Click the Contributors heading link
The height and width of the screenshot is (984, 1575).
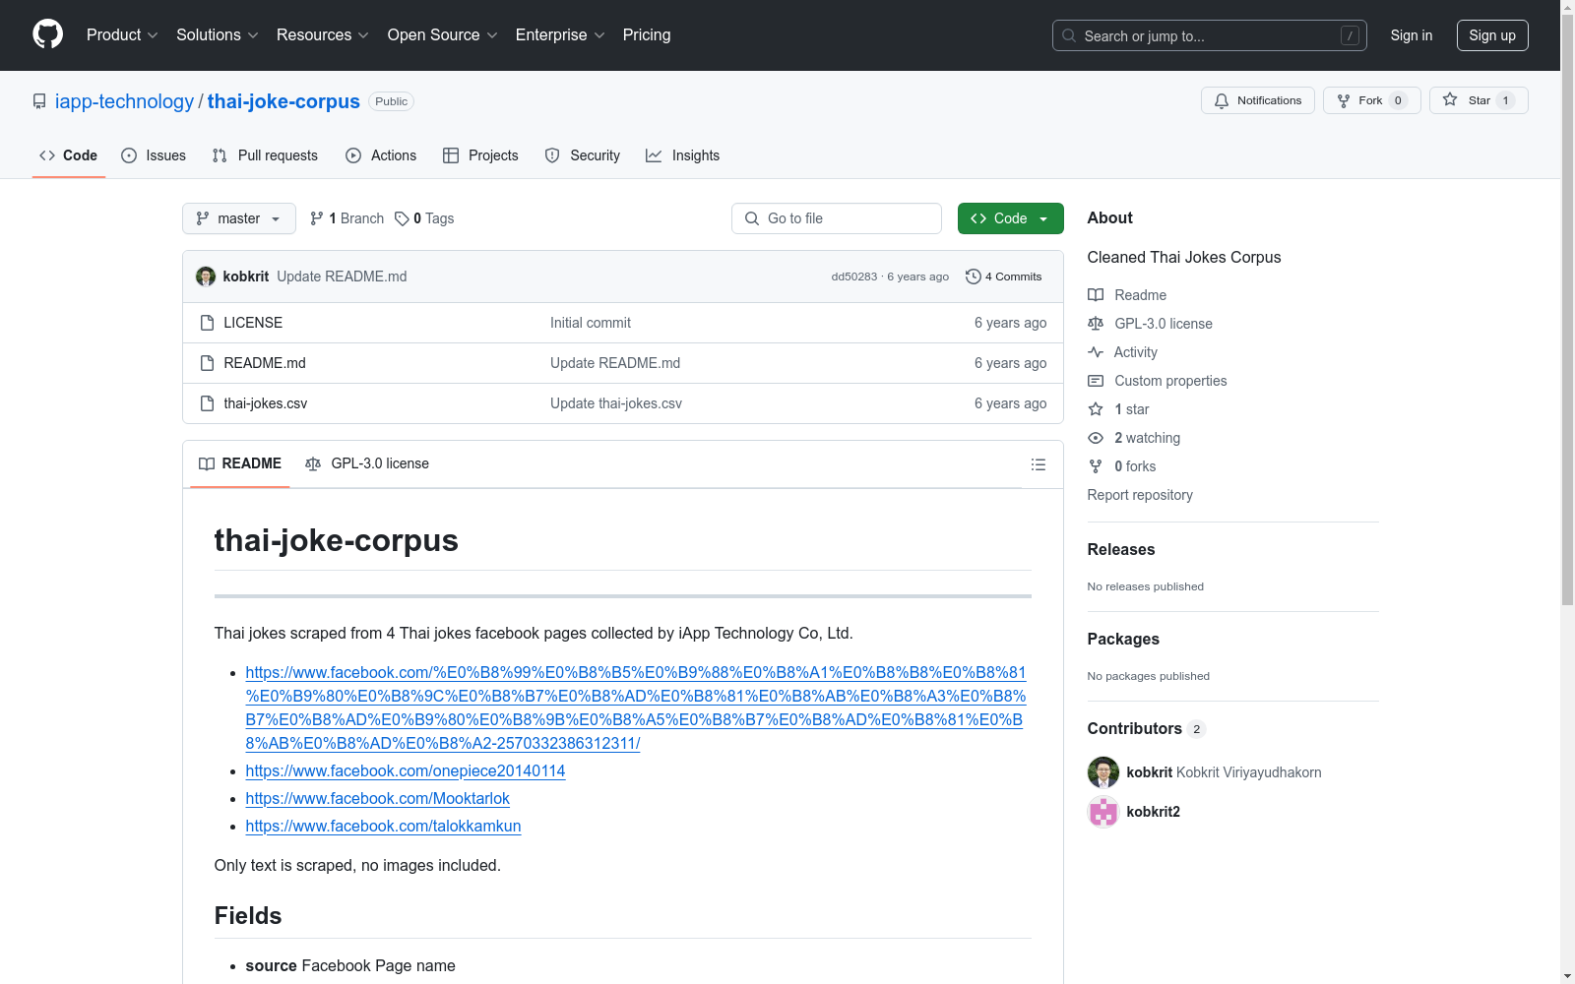pos(1147,728)
